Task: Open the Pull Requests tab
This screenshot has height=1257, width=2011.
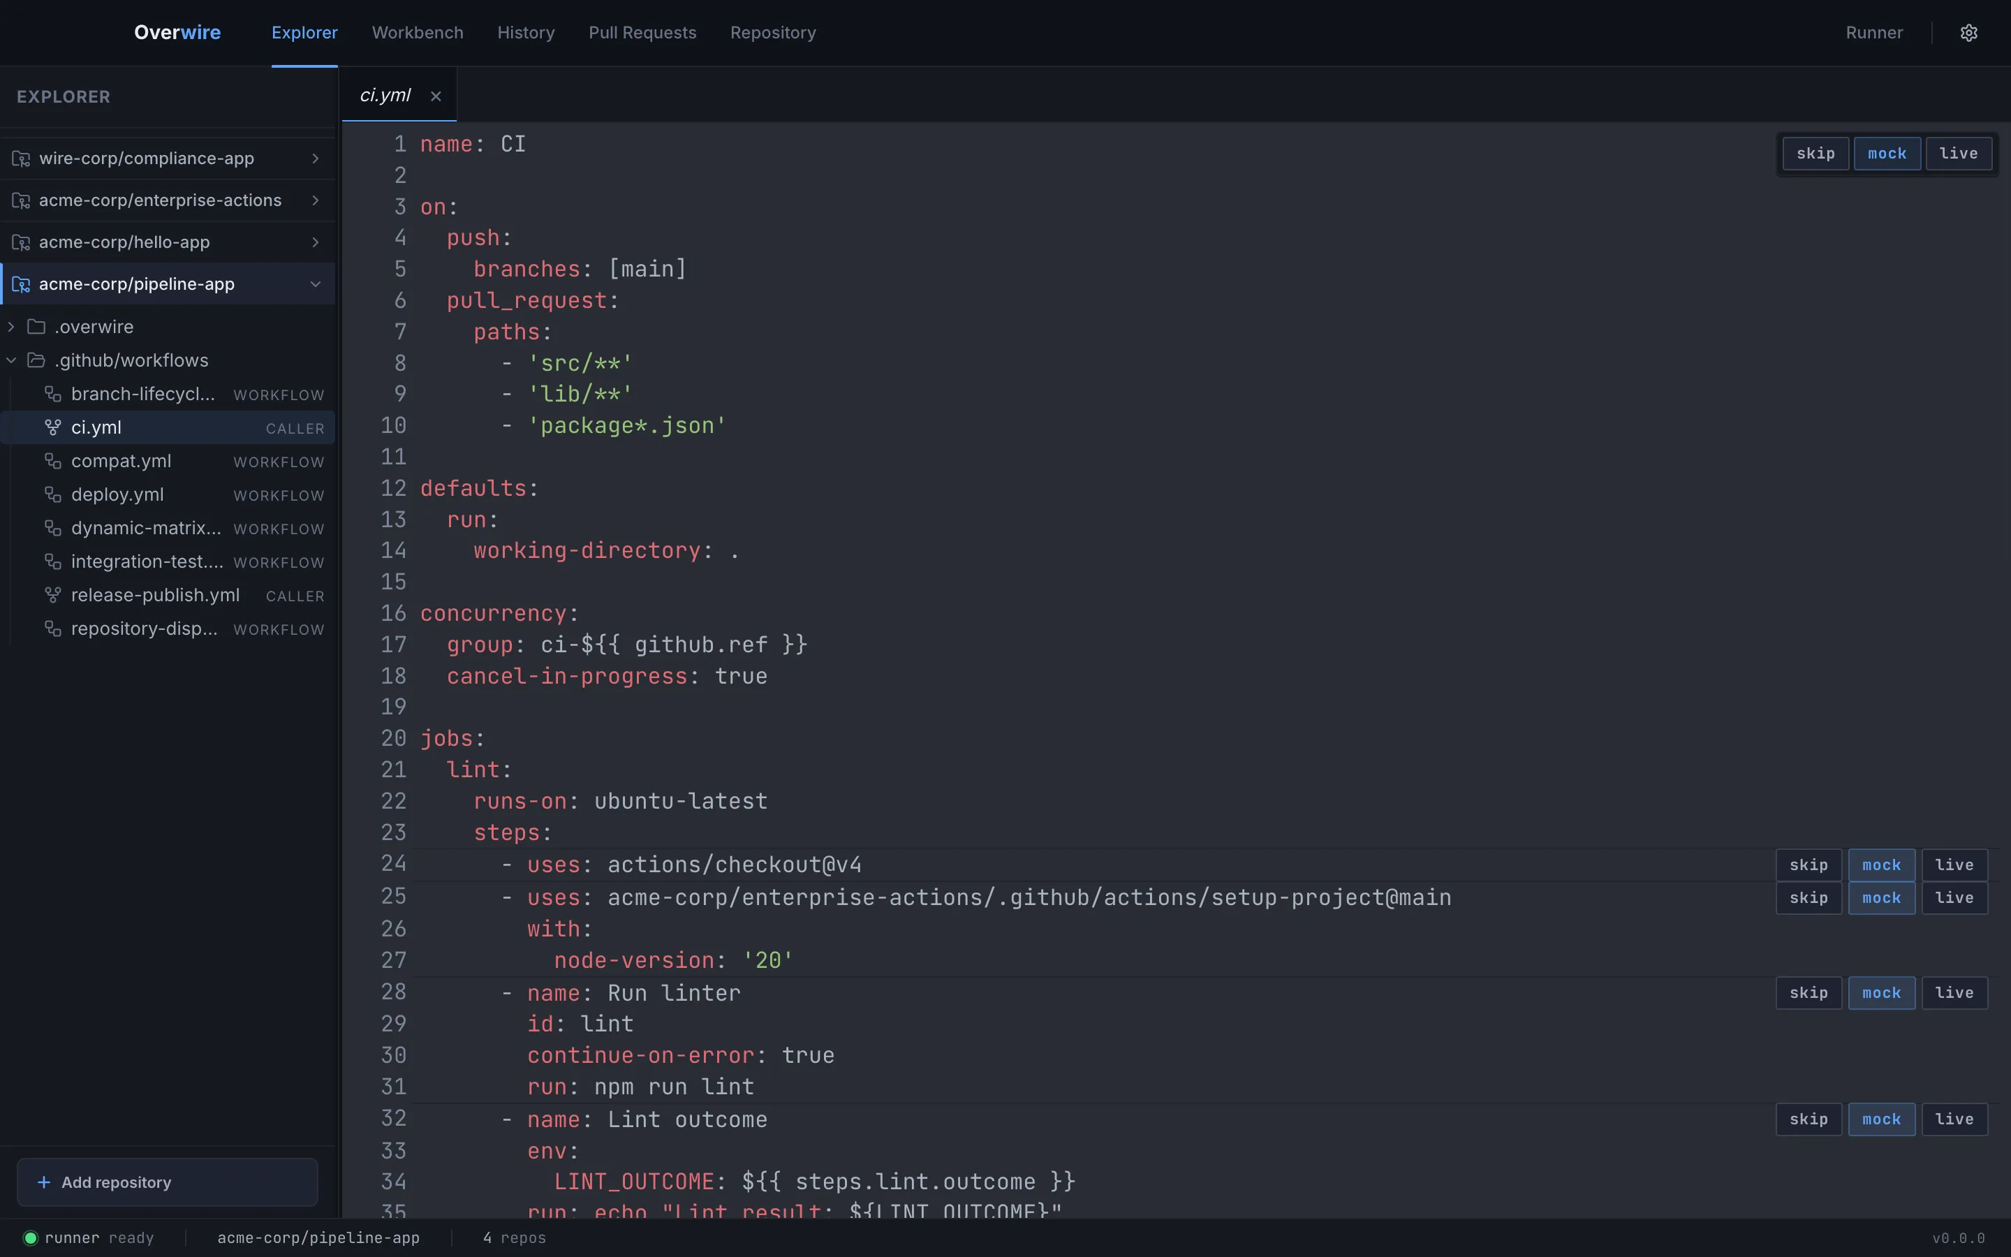Action: click(x=642, y=32)
